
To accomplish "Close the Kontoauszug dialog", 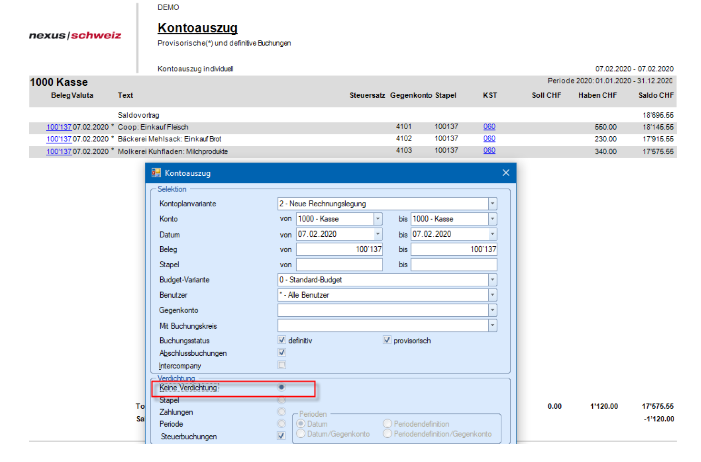I will pos(506,173).
